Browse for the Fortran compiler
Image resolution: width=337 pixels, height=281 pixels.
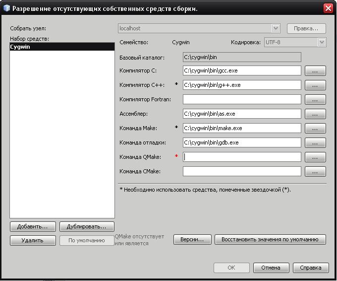(x=315, y=100)
